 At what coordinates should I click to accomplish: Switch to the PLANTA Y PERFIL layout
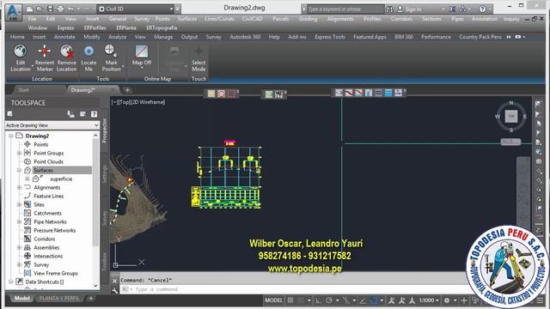59,299
